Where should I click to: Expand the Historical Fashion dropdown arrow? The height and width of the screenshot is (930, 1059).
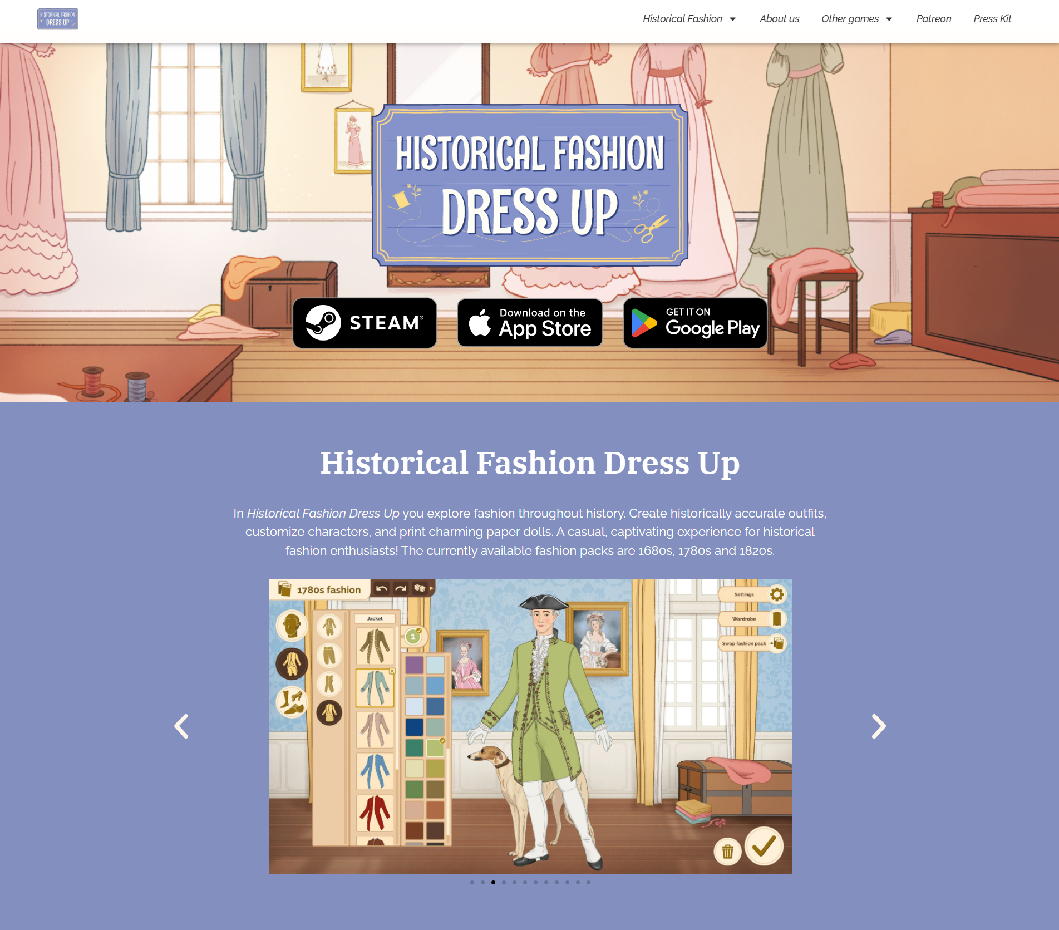pos(732,19)
